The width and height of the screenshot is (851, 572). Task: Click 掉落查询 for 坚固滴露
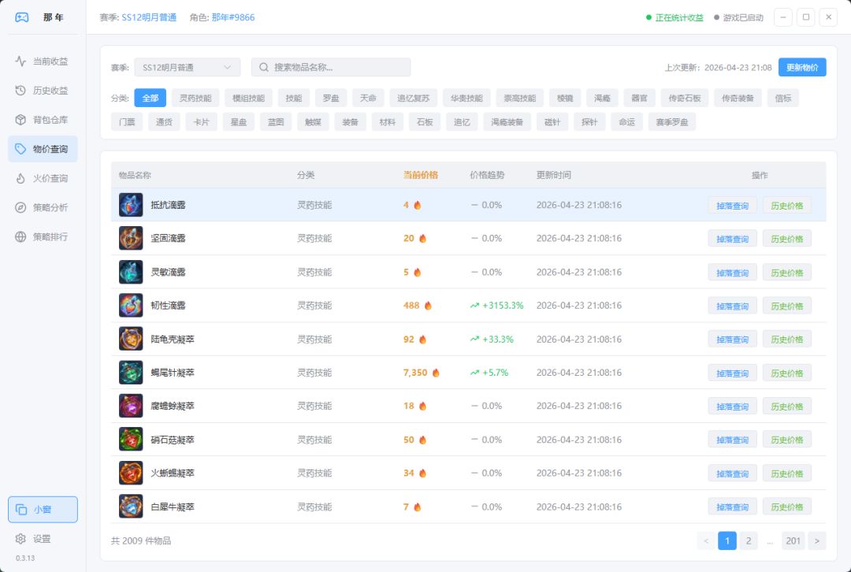click(x=732, y=239)
